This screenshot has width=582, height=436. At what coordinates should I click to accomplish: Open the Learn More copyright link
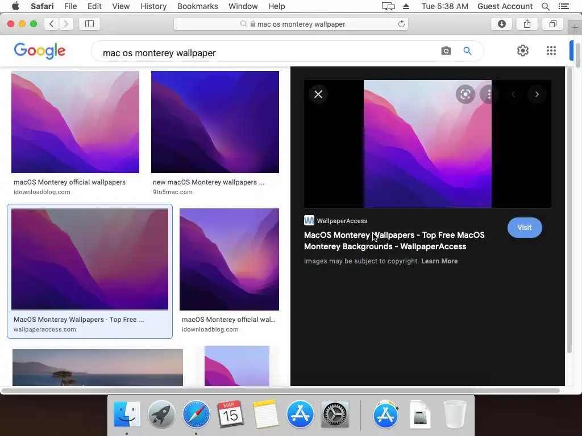(439, 261)
